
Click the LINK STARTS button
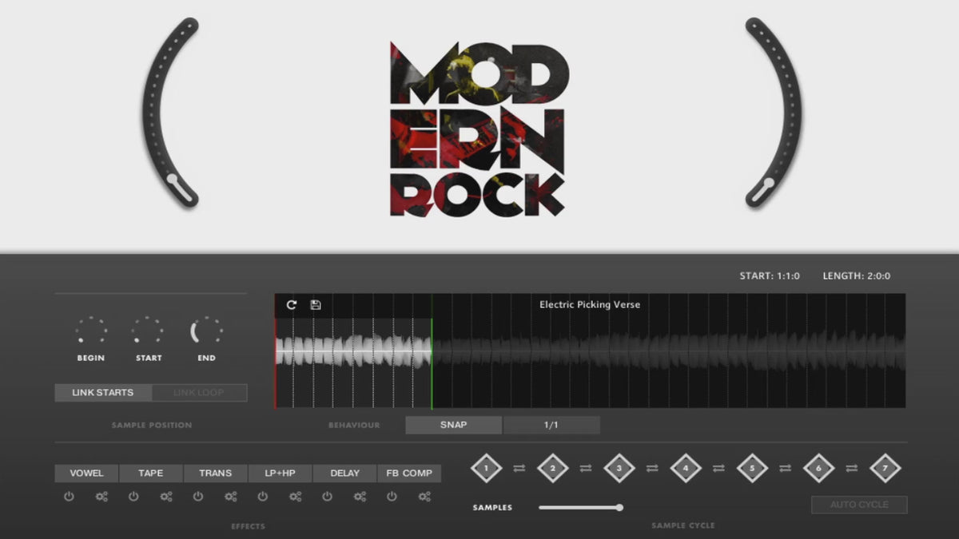point(102,393)
